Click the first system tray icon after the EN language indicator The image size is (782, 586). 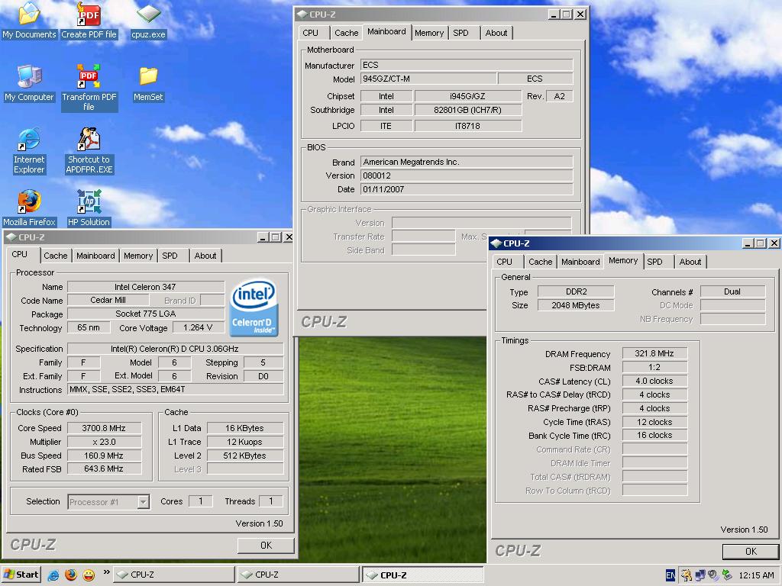(687, 575)
